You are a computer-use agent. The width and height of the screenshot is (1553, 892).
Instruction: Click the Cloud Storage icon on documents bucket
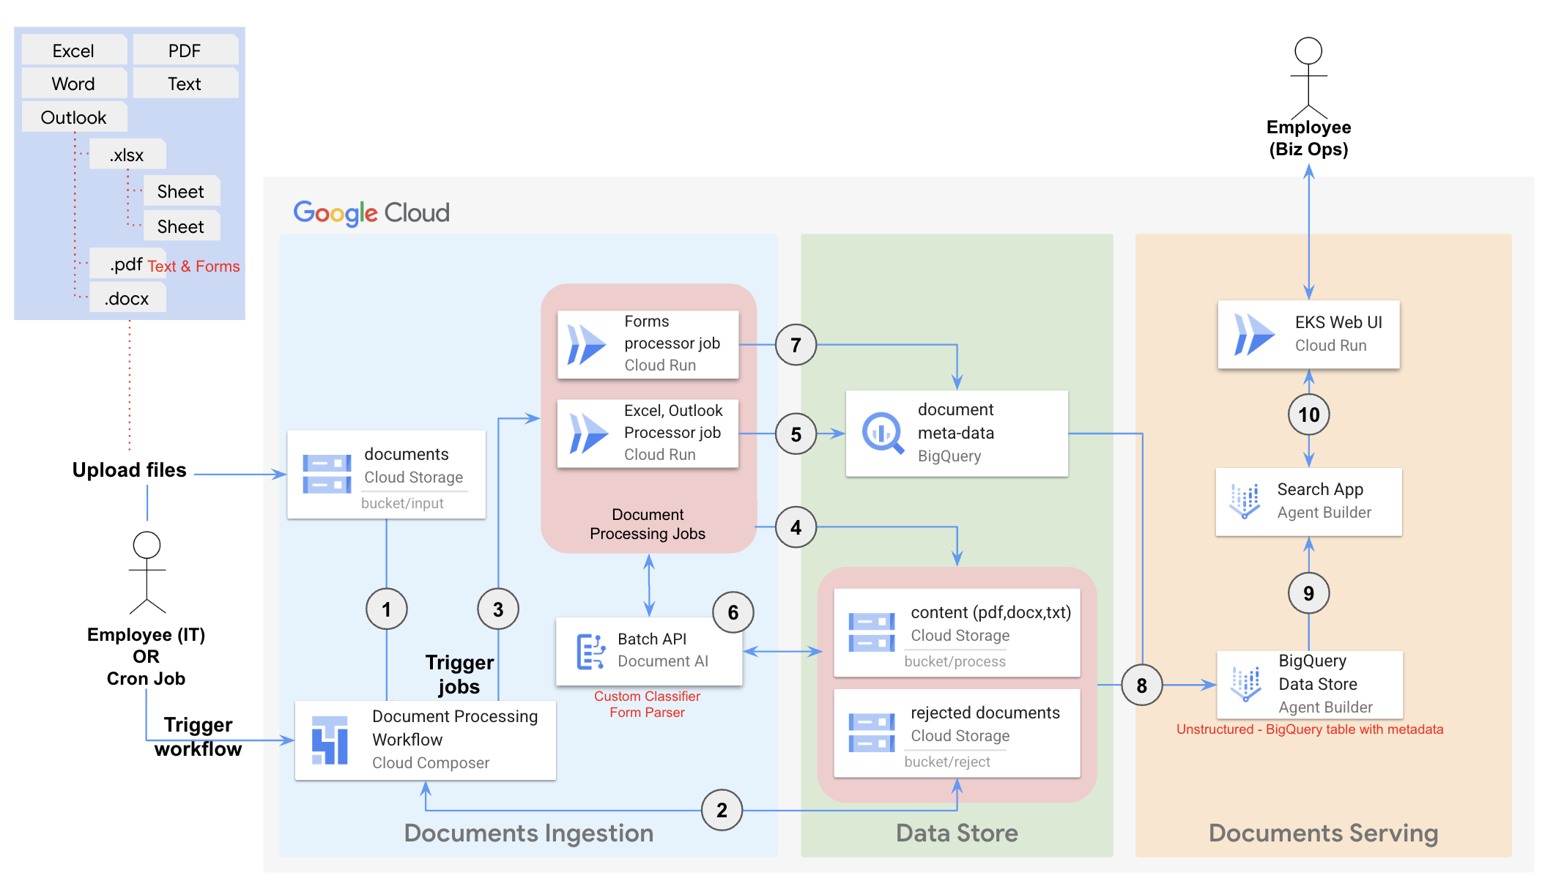tap(327, 475)
